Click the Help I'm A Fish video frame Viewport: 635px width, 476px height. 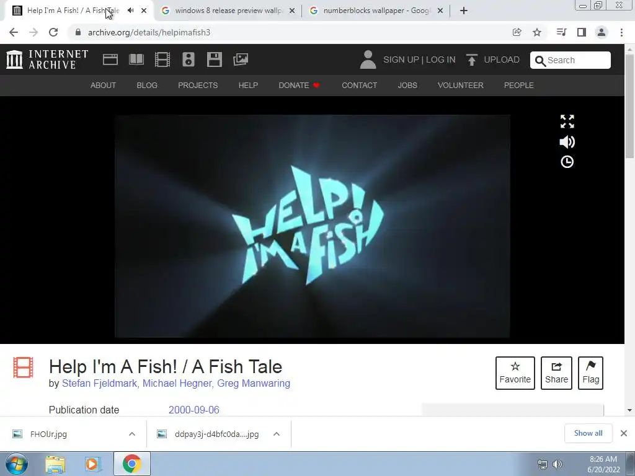[x=313, y=226]
